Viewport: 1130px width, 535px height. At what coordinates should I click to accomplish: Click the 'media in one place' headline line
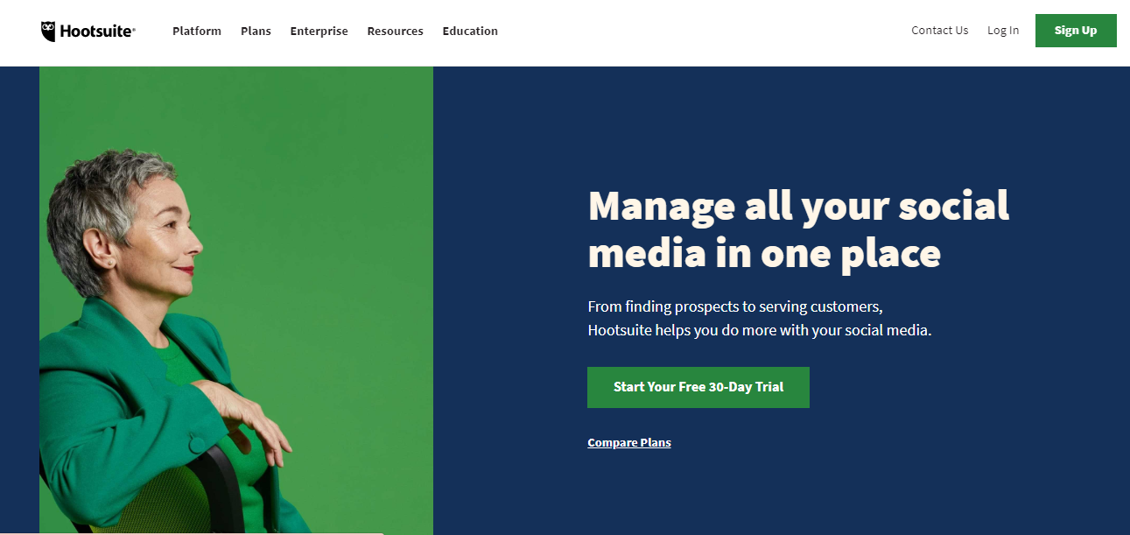point(764,254)
